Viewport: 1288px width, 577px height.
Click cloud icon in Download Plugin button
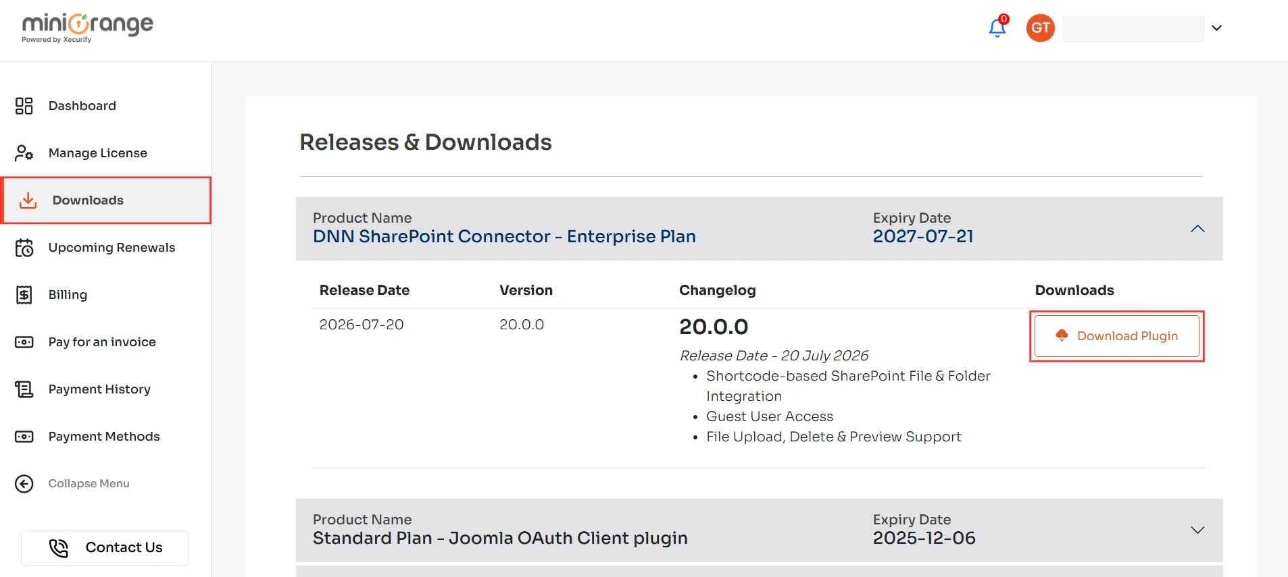tap(1062, 335)
